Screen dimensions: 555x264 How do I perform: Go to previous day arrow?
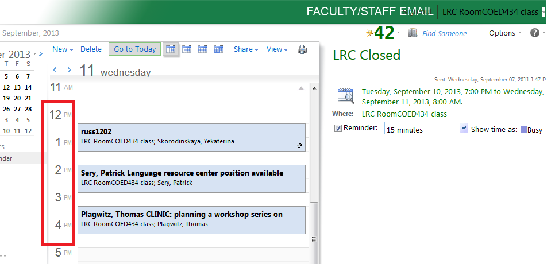click(x=55, y=70)
